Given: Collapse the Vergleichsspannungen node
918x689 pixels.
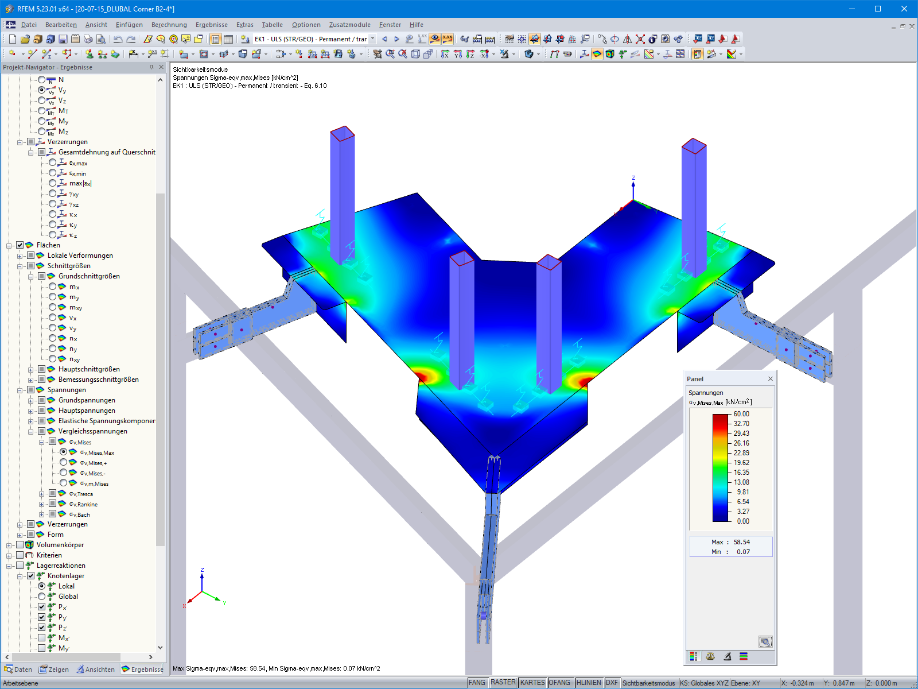Looking at the screenshot, I should (31, 431).
